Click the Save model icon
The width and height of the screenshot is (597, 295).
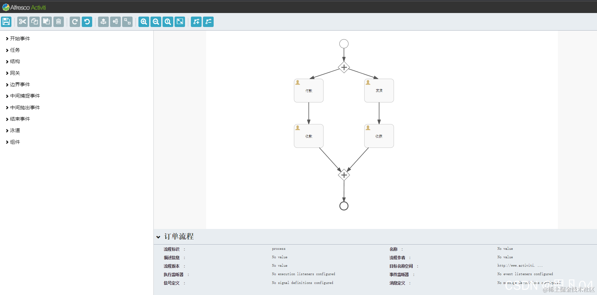(6, 22)
